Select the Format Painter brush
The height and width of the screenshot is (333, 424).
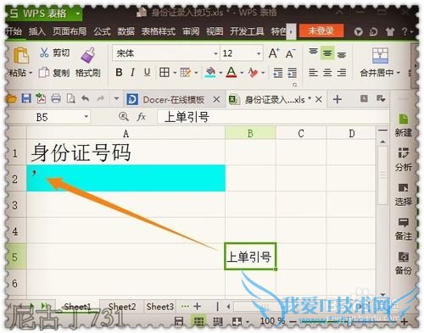[x=88, y=55]
